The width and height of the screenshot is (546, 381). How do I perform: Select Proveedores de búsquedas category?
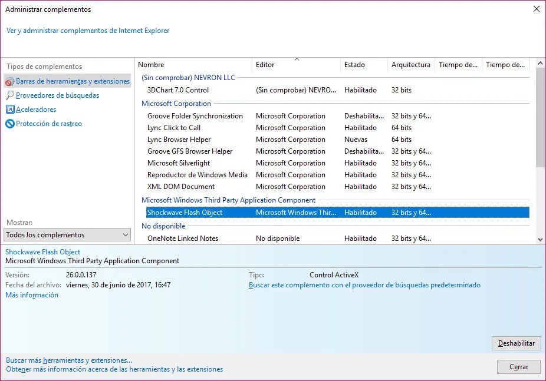pos(57,95)
